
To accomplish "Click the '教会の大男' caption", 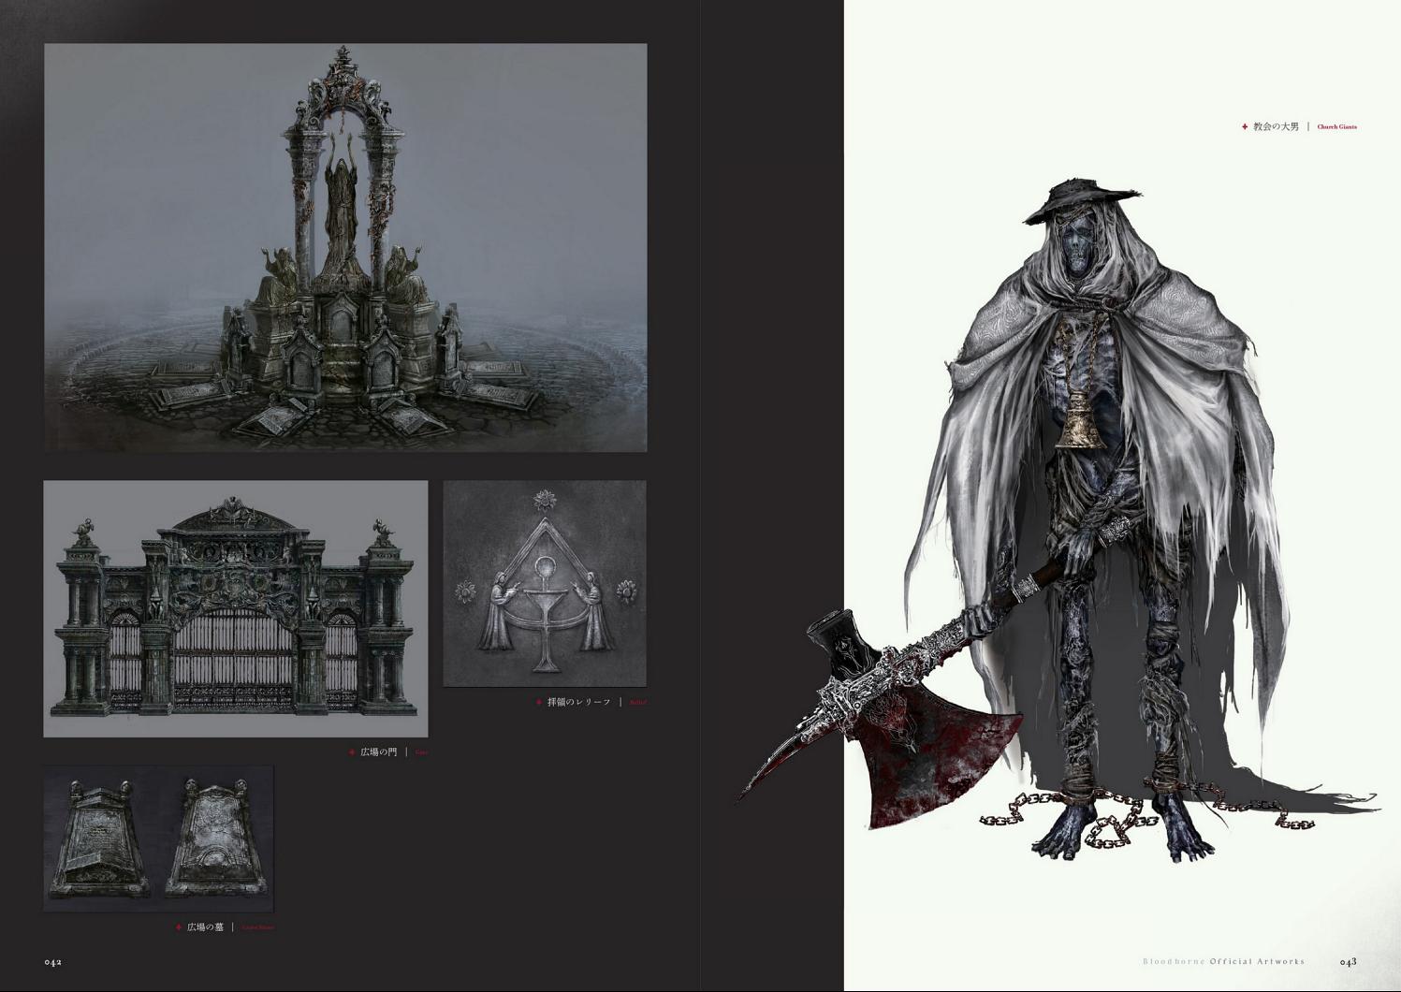I will [x=1277, y=126].
